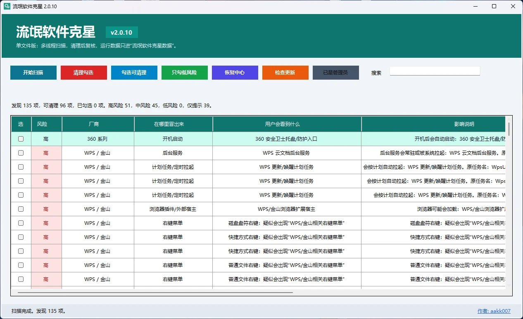Click 已是管理员 button

click(336, 73)
